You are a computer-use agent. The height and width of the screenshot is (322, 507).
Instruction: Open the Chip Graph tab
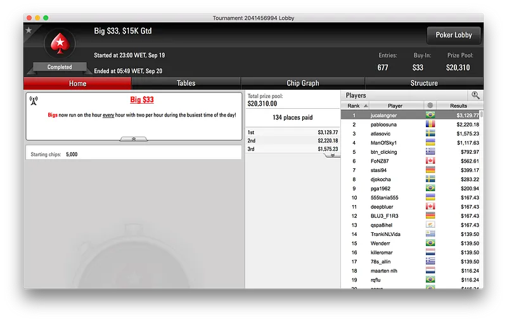(303, 84)
